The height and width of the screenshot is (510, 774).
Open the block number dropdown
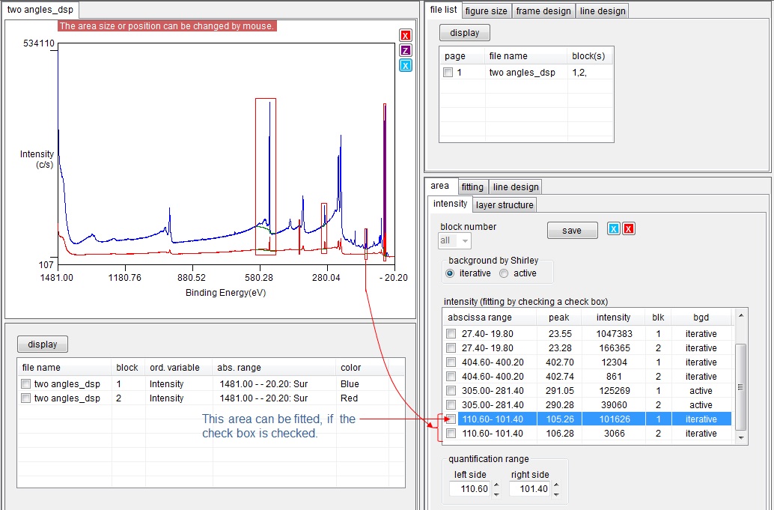click(465, 240)
